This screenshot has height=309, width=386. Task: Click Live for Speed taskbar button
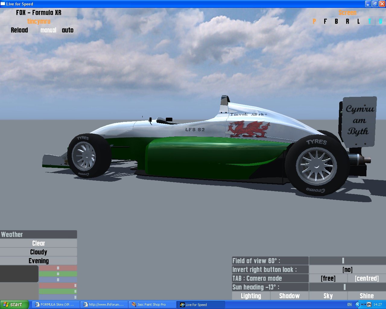pyautogui.click(x=201, y=304)
